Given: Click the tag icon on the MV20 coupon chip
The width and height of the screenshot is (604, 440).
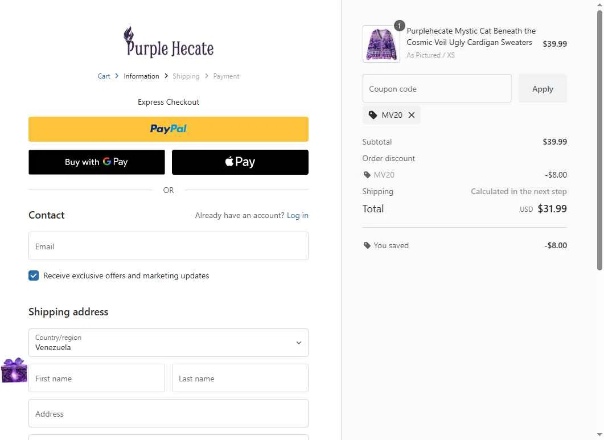Looking at the screenshot, I should [372, 115].
